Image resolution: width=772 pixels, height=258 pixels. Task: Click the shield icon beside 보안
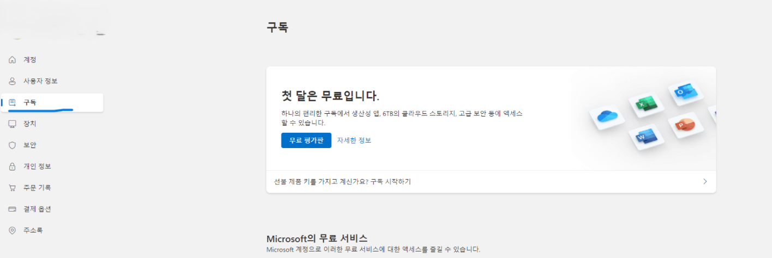coord(13,145)
